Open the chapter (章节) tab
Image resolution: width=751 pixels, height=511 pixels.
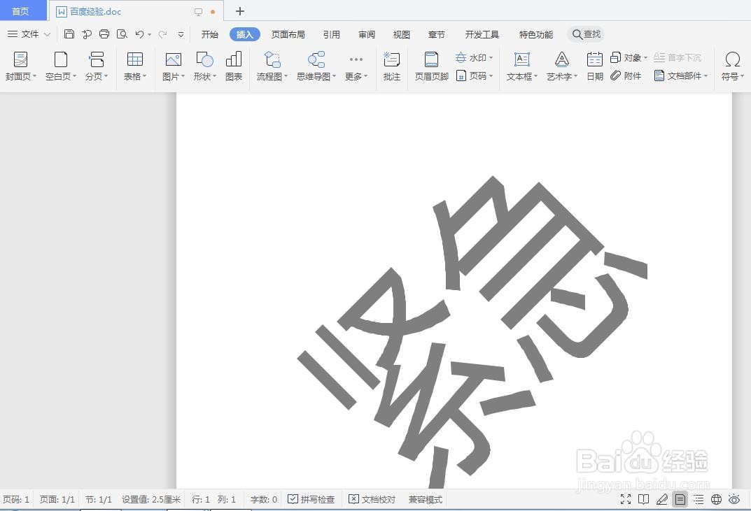tap(436, 34)
